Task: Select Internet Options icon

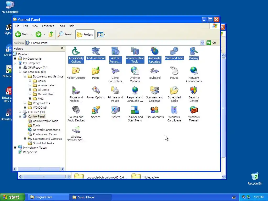Action: pyautogui.click(x=135, y=75)
